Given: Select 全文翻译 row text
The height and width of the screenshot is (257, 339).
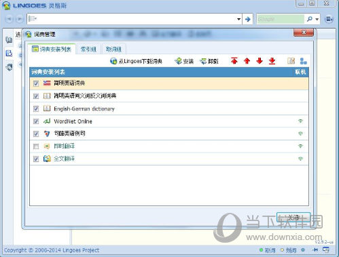Looking at the screenshot, I should 64,159.
